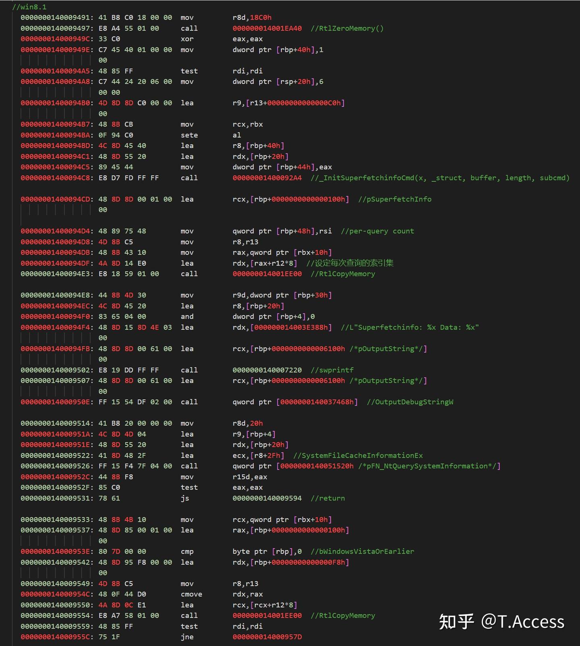
Task: Click the //OutputDebugStringW comment
Action: pyautogui.click(x=410, y=402)
